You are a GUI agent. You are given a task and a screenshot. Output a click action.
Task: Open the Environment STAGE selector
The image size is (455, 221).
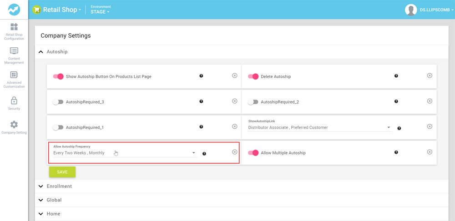tap(100, 12)
